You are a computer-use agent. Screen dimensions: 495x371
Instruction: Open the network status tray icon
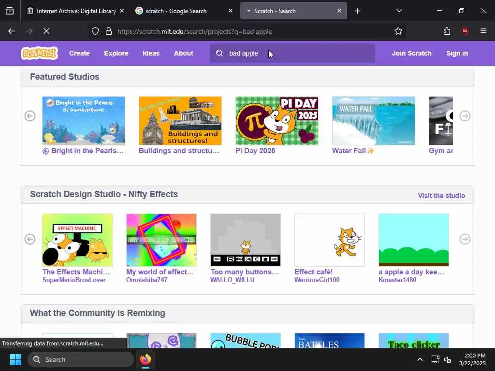click(436, 359)
